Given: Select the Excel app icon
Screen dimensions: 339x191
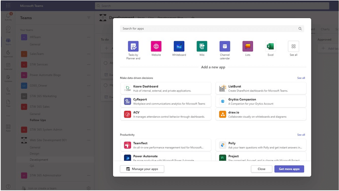Looking at the screenshot, I should click(270, 49).
